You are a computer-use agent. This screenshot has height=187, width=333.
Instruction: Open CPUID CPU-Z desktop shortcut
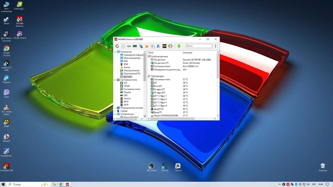pyautogui.click(x=20, y=35)
